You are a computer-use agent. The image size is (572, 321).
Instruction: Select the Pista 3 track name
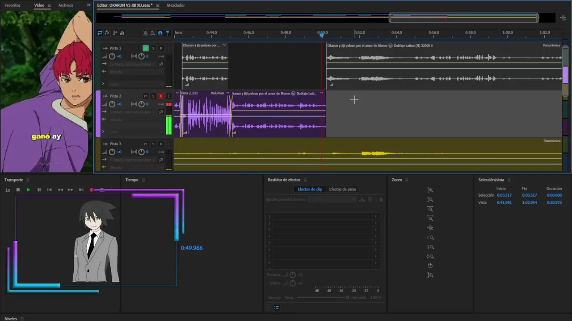[x=115, y=144]
